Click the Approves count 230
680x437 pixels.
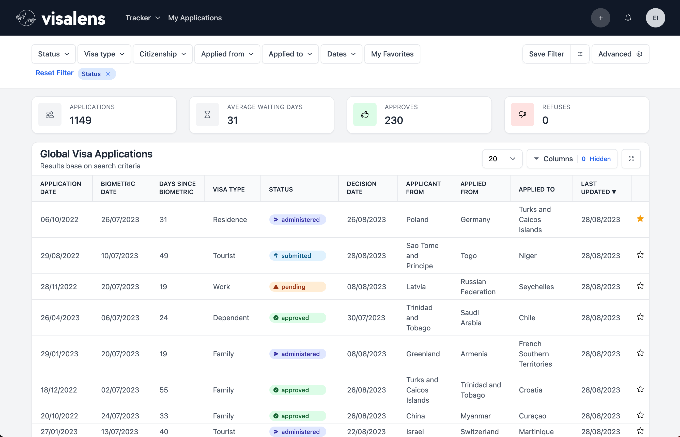click(x=394, y=120)
